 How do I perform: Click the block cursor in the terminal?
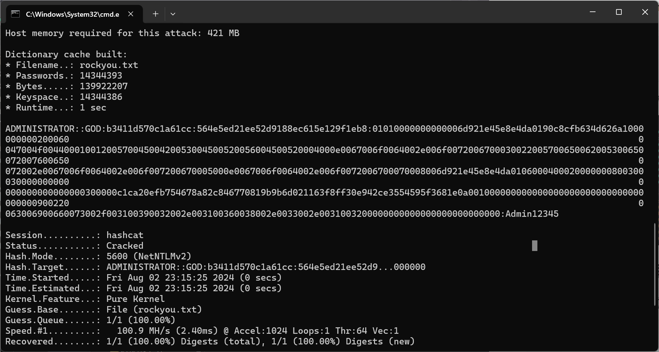(x=535, y=246)
